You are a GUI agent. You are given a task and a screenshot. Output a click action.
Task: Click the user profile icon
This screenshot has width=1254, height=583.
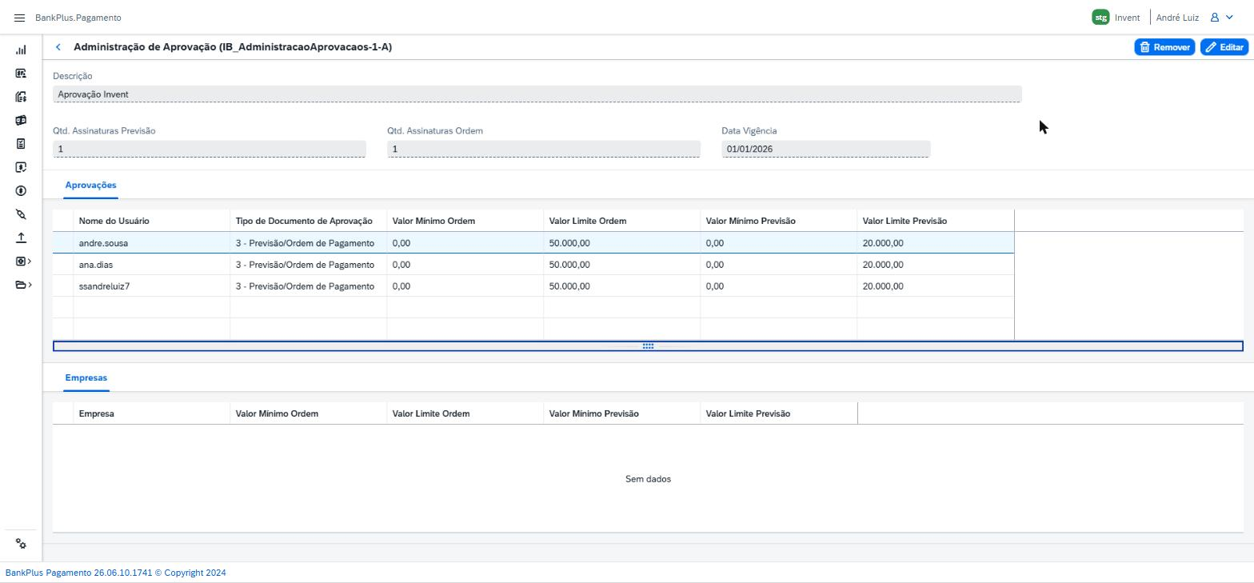pos(1214,18)
